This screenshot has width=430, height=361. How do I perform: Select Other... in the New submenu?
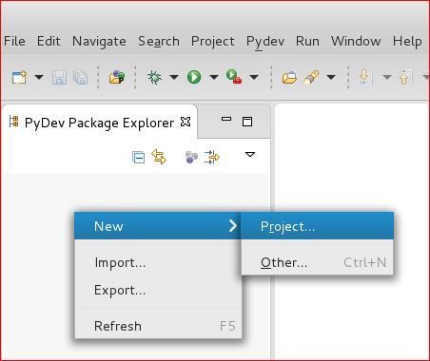click(317, 262)
